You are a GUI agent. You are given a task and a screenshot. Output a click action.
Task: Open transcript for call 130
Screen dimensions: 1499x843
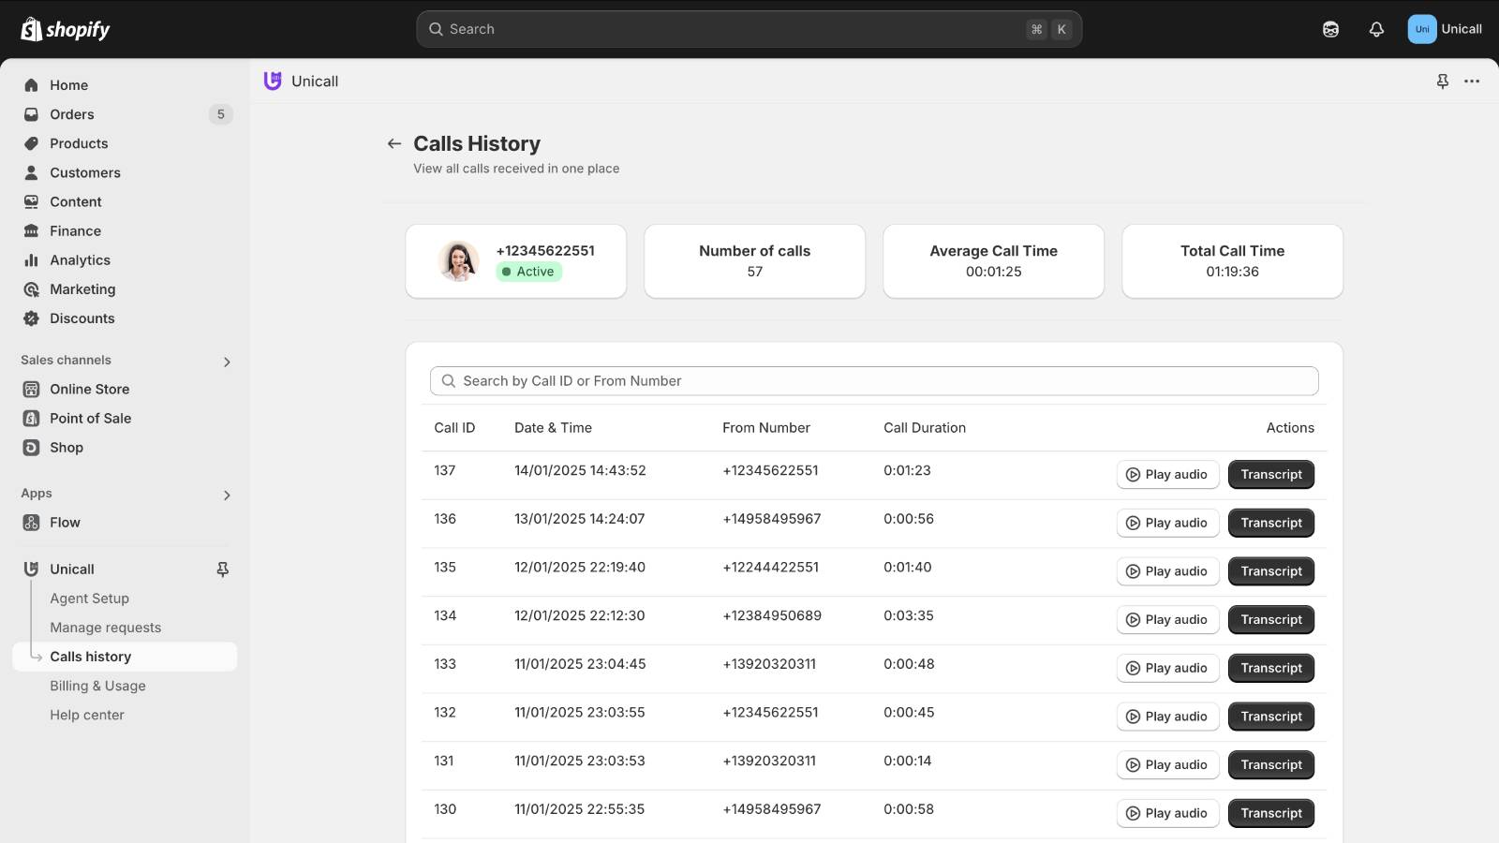click(1271, 813)
